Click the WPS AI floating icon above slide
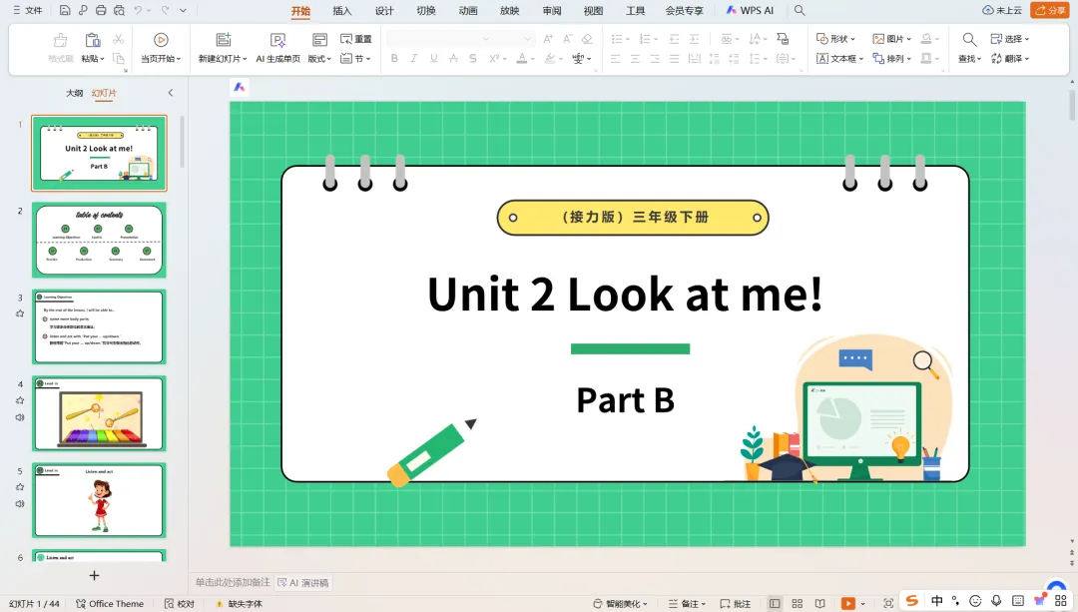1078x612 pixels. [240, 88]
